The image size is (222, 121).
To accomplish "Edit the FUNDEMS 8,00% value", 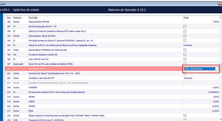I will [216, 87].
